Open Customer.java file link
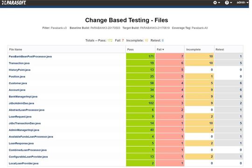This screenshot has width=252, height=168. coord(18,83)
